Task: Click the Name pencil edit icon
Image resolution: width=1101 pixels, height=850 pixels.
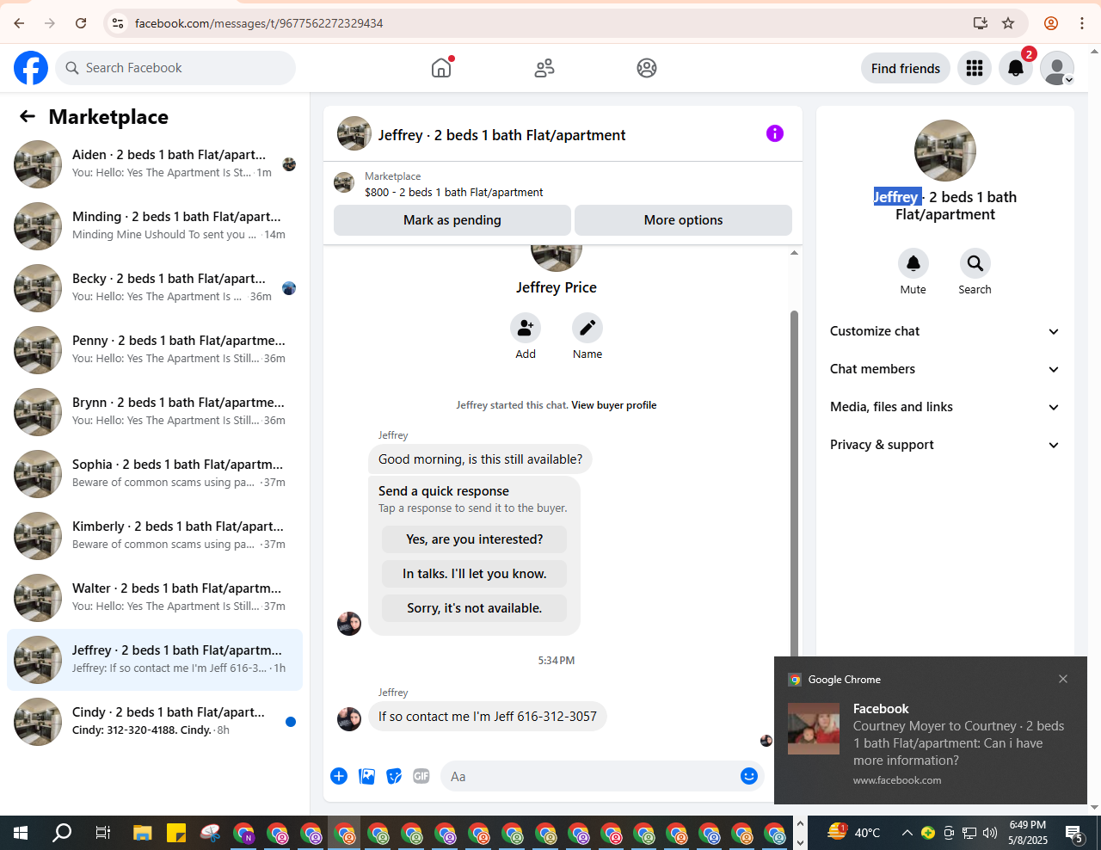Action: pyautogui.click(x=587, y=328)
